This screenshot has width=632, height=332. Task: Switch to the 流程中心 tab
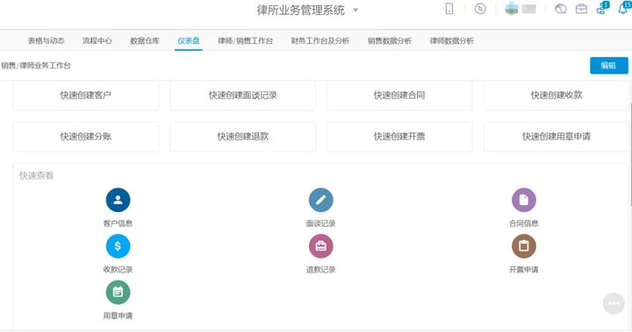tap(97, 40)
